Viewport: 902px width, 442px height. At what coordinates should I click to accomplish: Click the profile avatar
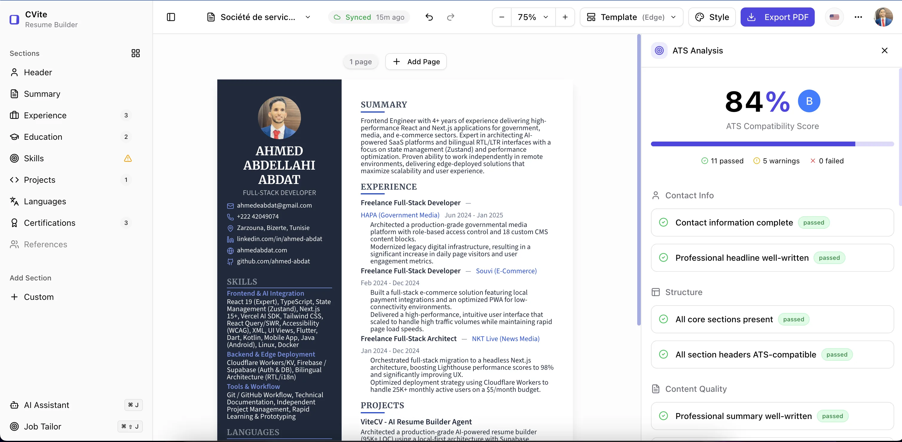click(x=883, y=17)
